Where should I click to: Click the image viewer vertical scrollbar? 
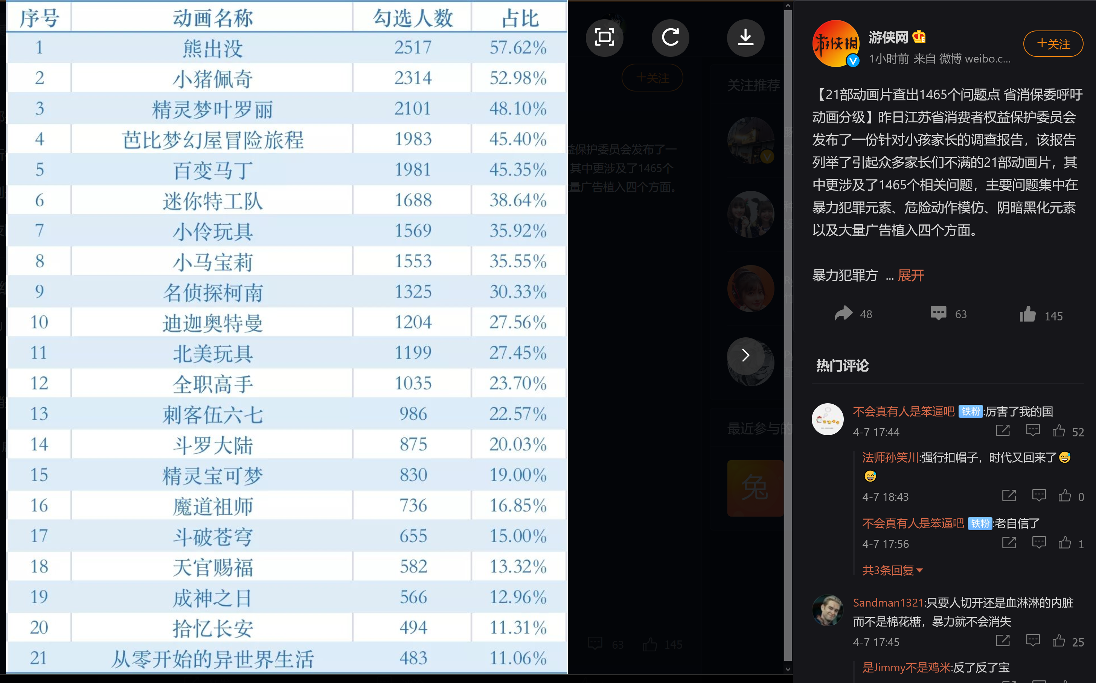click(788, 335)
